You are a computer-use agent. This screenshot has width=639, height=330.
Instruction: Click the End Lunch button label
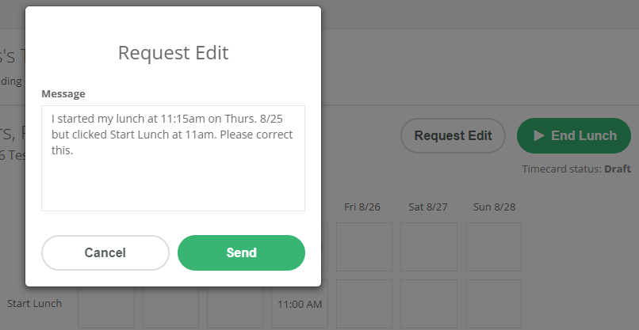(584, 135)
